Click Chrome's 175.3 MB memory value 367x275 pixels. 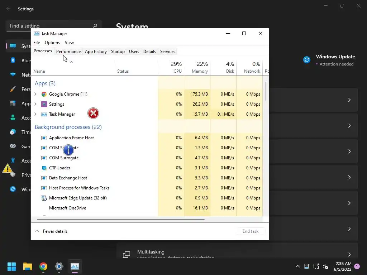click(199, 94)
